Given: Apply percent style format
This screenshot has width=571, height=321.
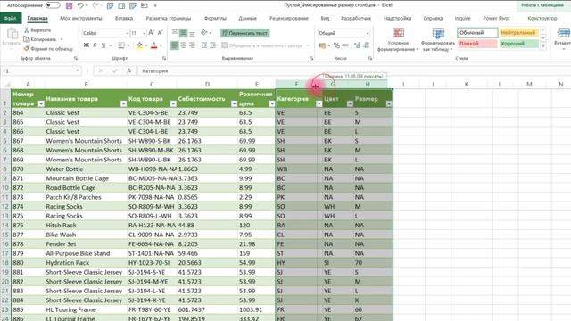Looking at the screenshot, I should coord(336,45).
